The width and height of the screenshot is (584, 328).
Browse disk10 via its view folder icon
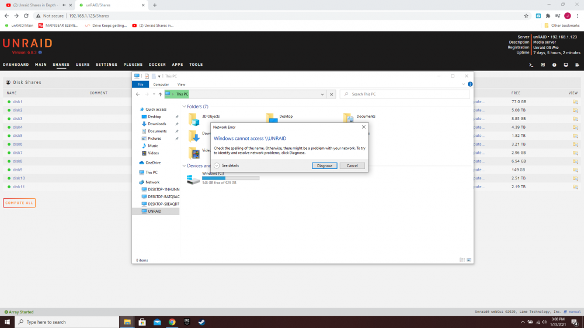tap(575, 178)
